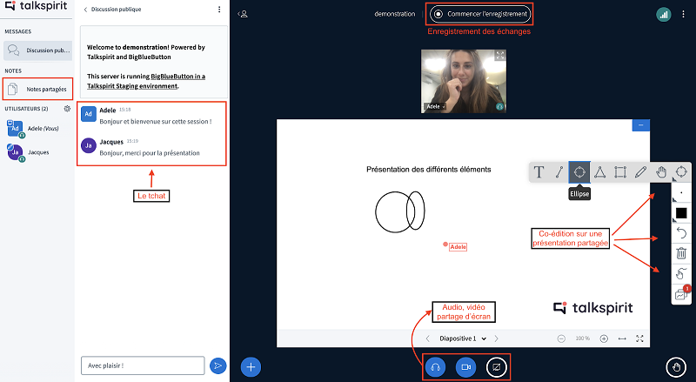Raise hand using the bottom-right button

point(676,367)
